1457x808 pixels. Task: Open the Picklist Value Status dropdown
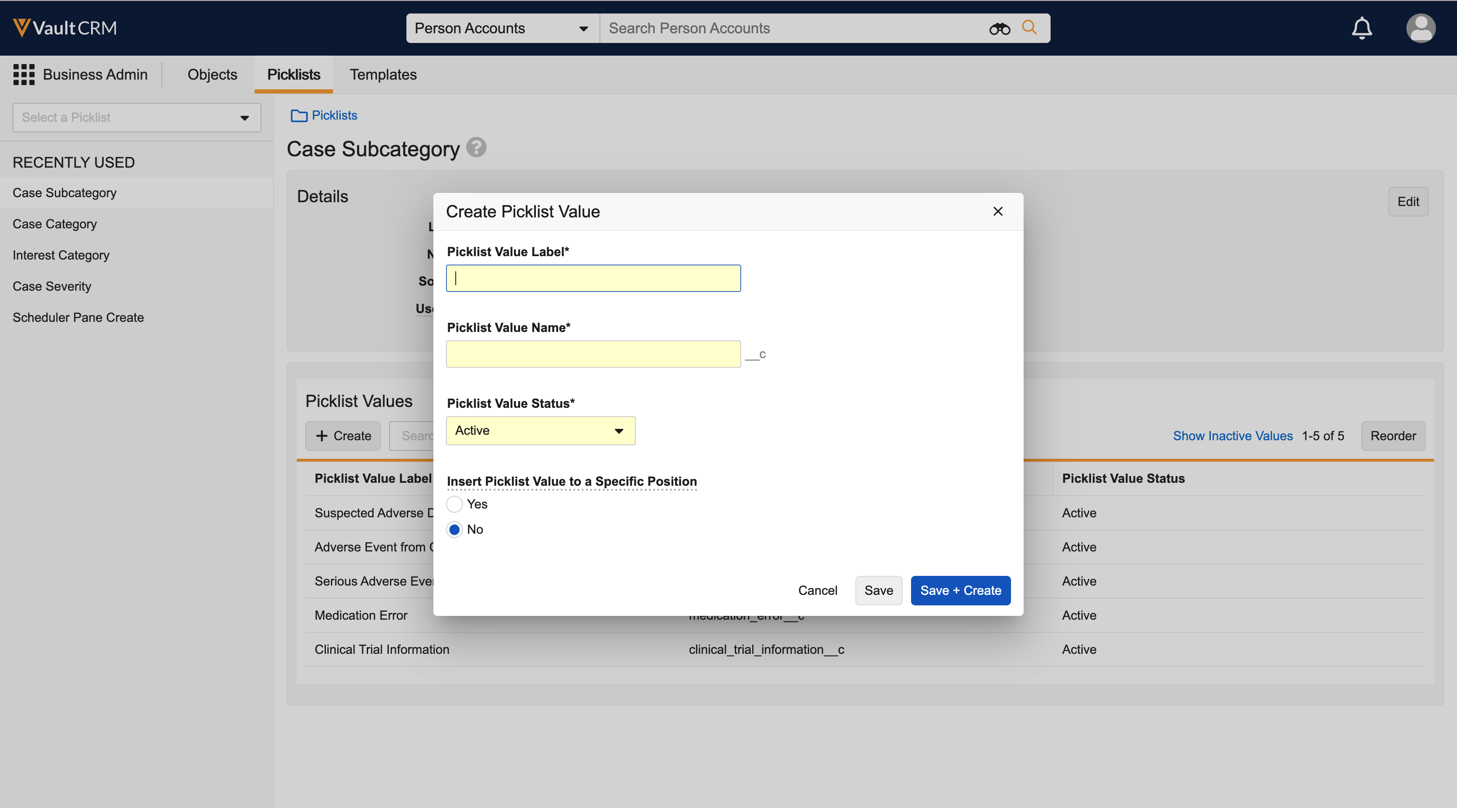[x=540, y=431]
